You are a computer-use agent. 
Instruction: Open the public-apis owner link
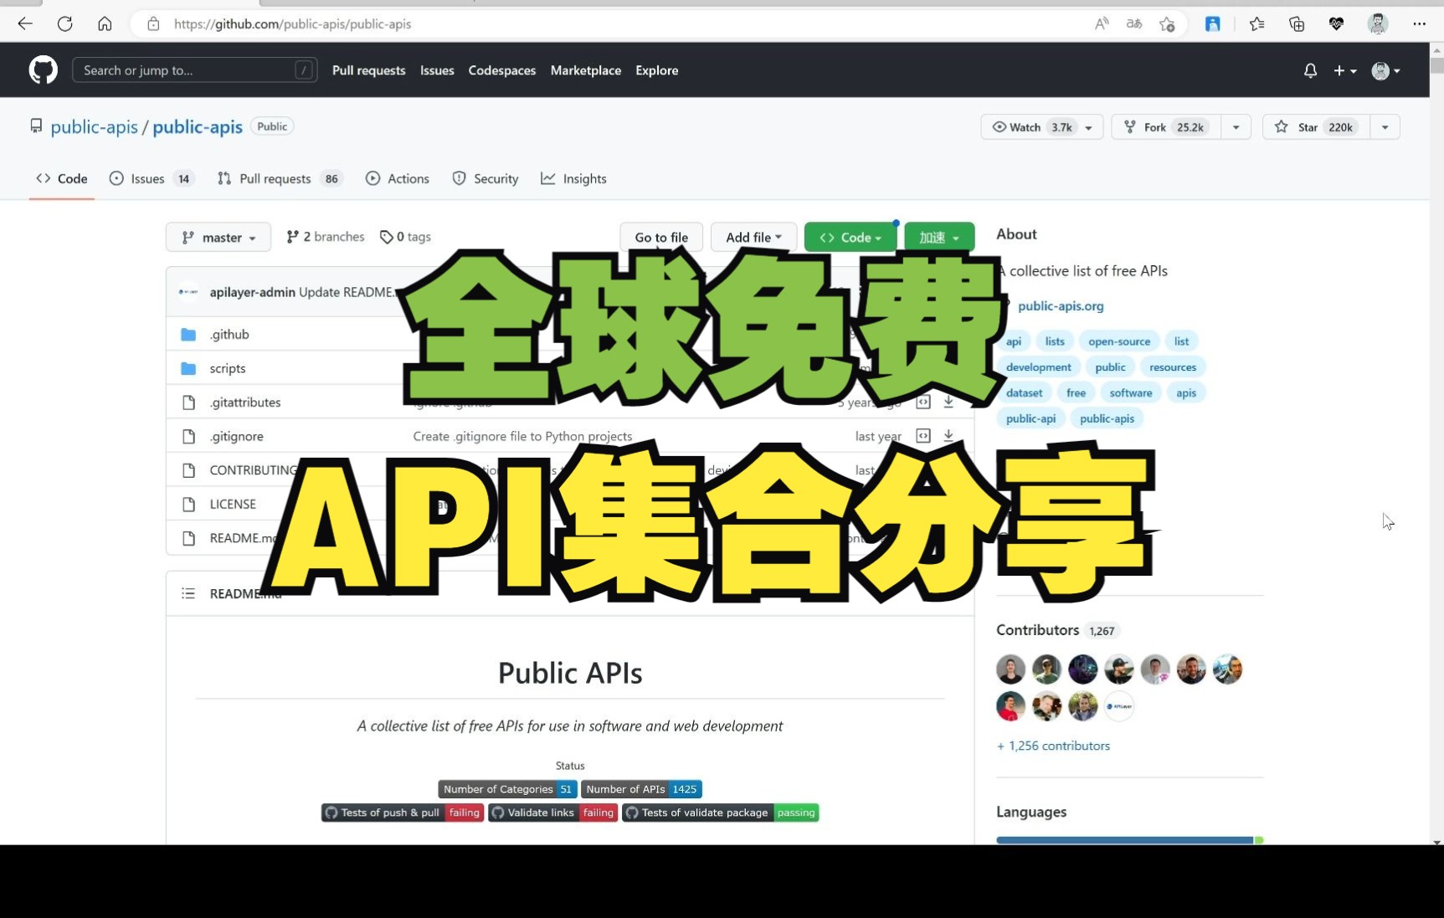(x=94, y=126)
